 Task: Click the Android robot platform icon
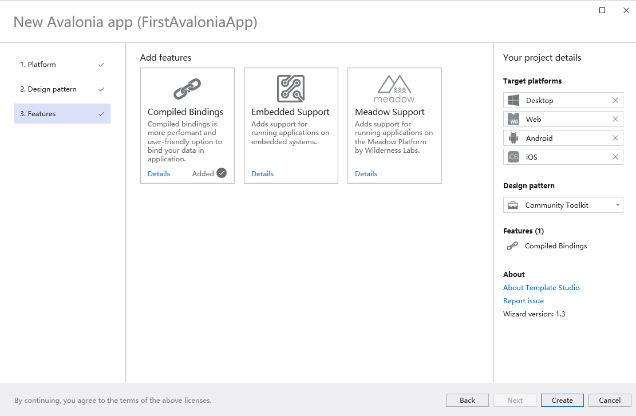[x=513, y=138]
